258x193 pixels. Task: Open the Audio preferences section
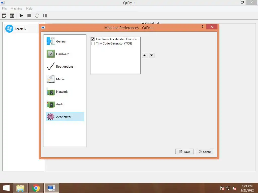[65, 104]
